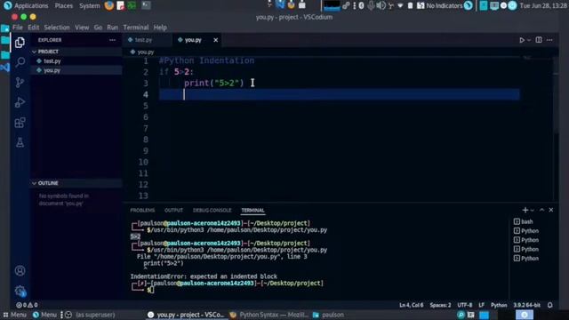Open Explorer More Actions ellipsis
The height and width of the screenshot is (320, 569).
click(x=113, y=40)
